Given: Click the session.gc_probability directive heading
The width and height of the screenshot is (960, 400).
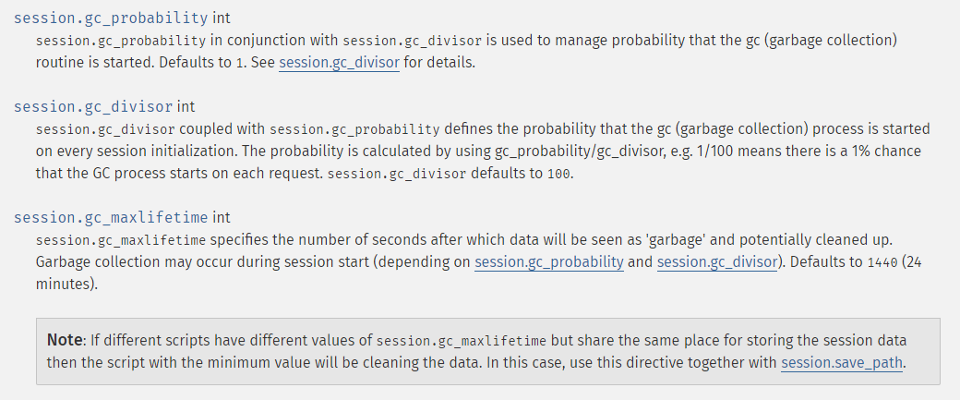Looking at the screenshot, I should pyautogui.click(x=111, y=18).
